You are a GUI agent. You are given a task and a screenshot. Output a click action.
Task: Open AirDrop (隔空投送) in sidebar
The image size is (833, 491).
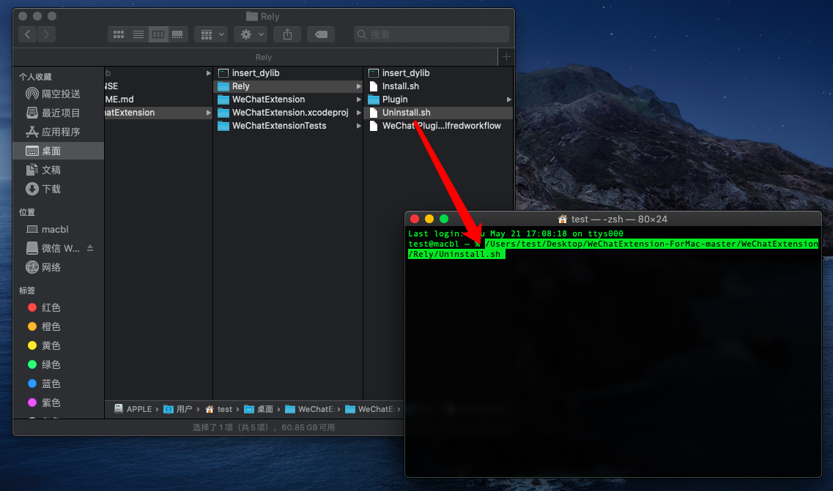[59, 94]
